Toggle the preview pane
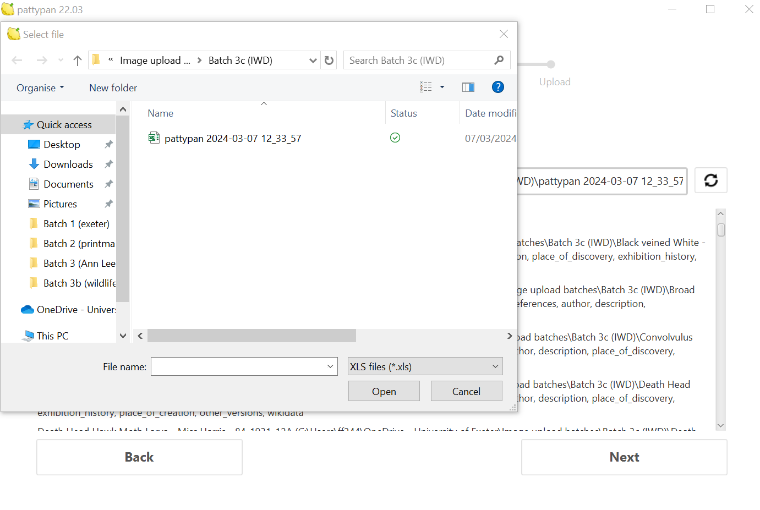The image size is (760, 510). point(468,87)
